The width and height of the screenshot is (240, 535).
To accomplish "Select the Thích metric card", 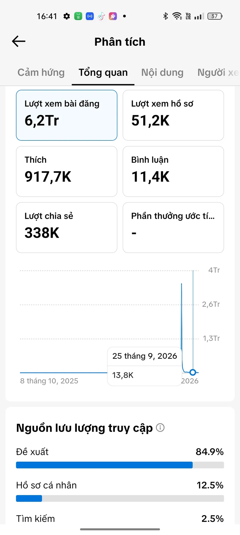I will tap(67, 171).
